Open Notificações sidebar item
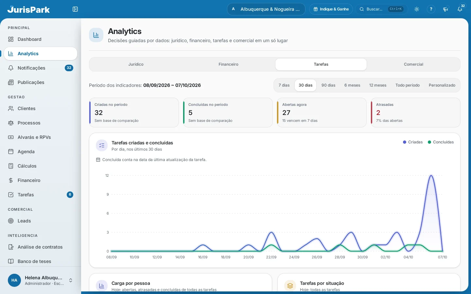471x294 pixels. point(41,68)
